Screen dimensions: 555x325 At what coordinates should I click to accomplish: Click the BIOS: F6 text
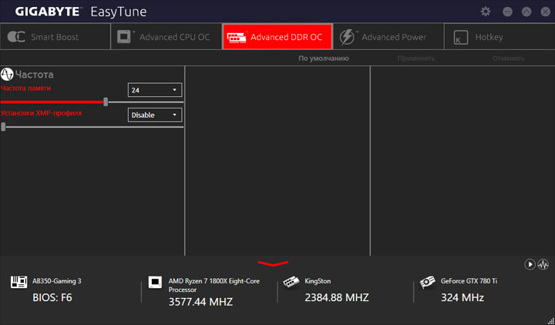[x=52, y=297]
